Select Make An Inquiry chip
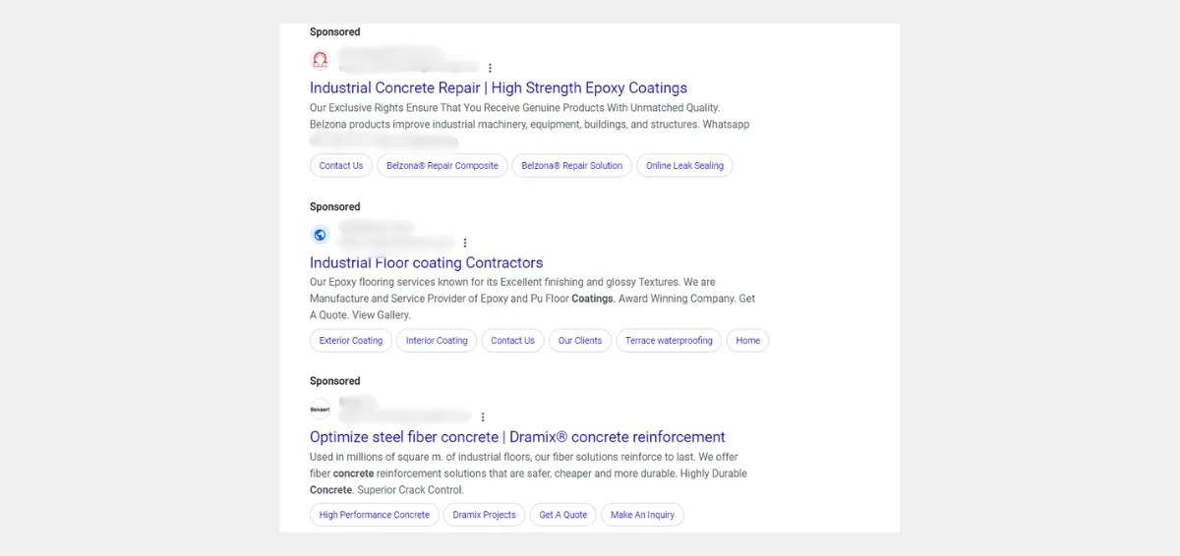 coord(642,515)
